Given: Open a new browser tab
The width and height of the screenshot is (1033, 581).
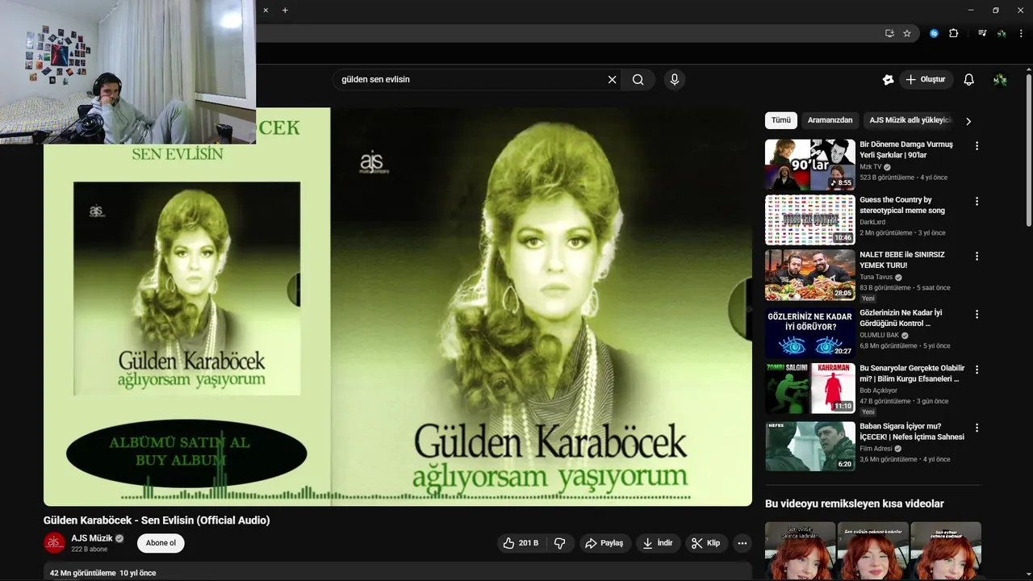Looking at the screenshot, I should 285,10.
